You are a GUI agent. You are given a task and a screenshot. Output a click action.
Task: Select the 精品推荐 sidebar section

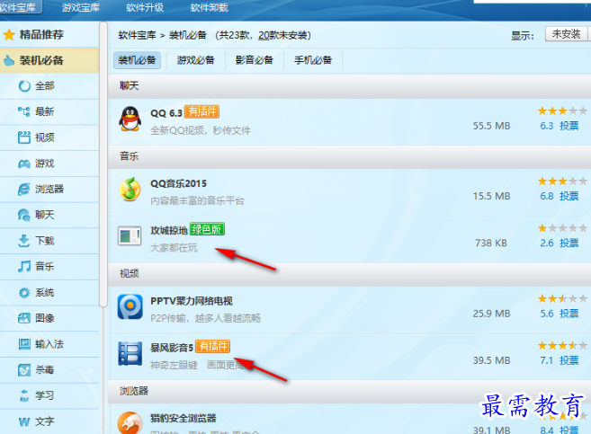(49, 35)
